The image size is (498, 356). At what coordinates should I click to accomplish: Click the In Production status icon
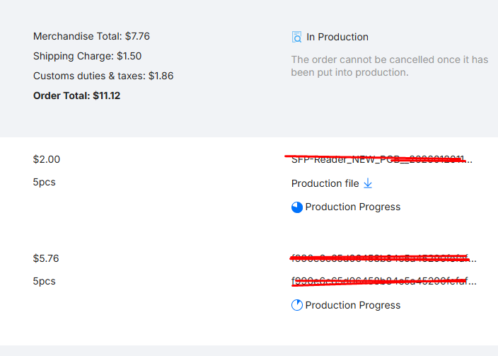click(297, 37)
